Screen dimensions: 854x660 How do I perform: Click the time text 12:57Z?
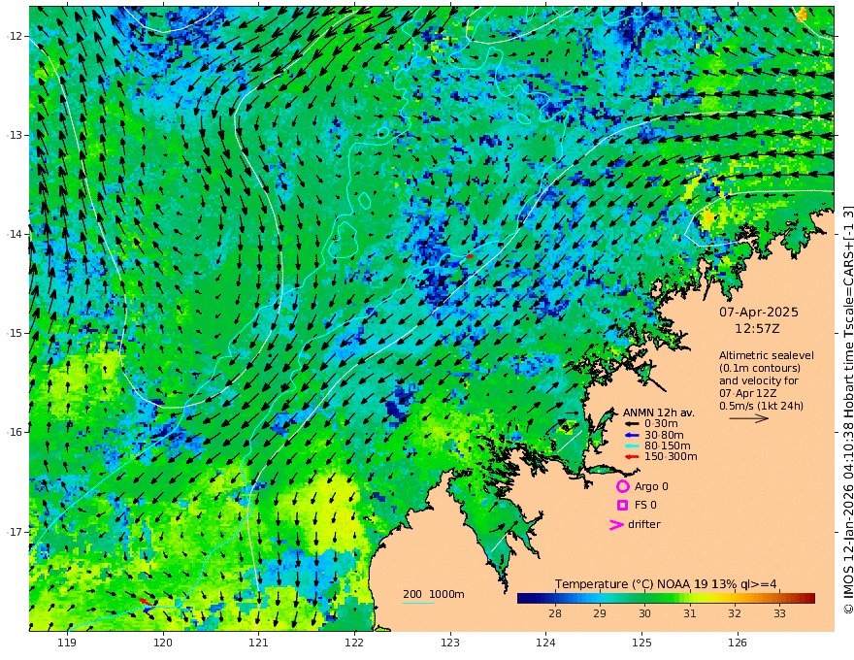pos(757,329)
